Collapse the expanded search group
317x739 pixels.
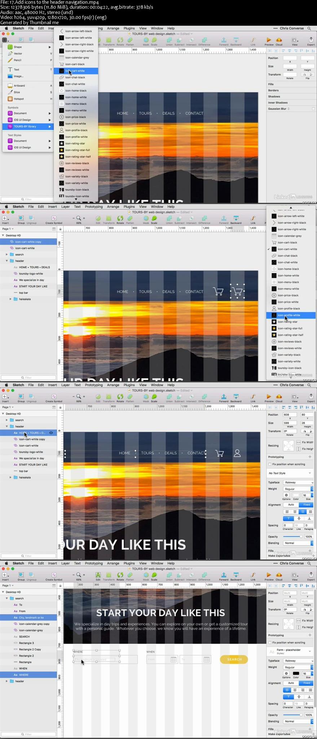pos(7,598)
